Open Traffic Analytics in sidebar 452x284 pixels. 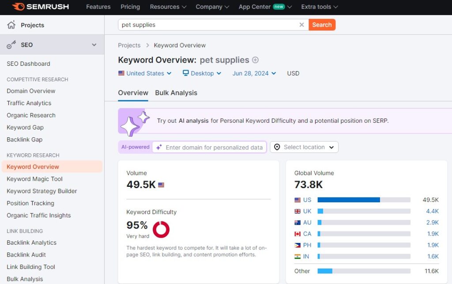[x=29, y=103]
